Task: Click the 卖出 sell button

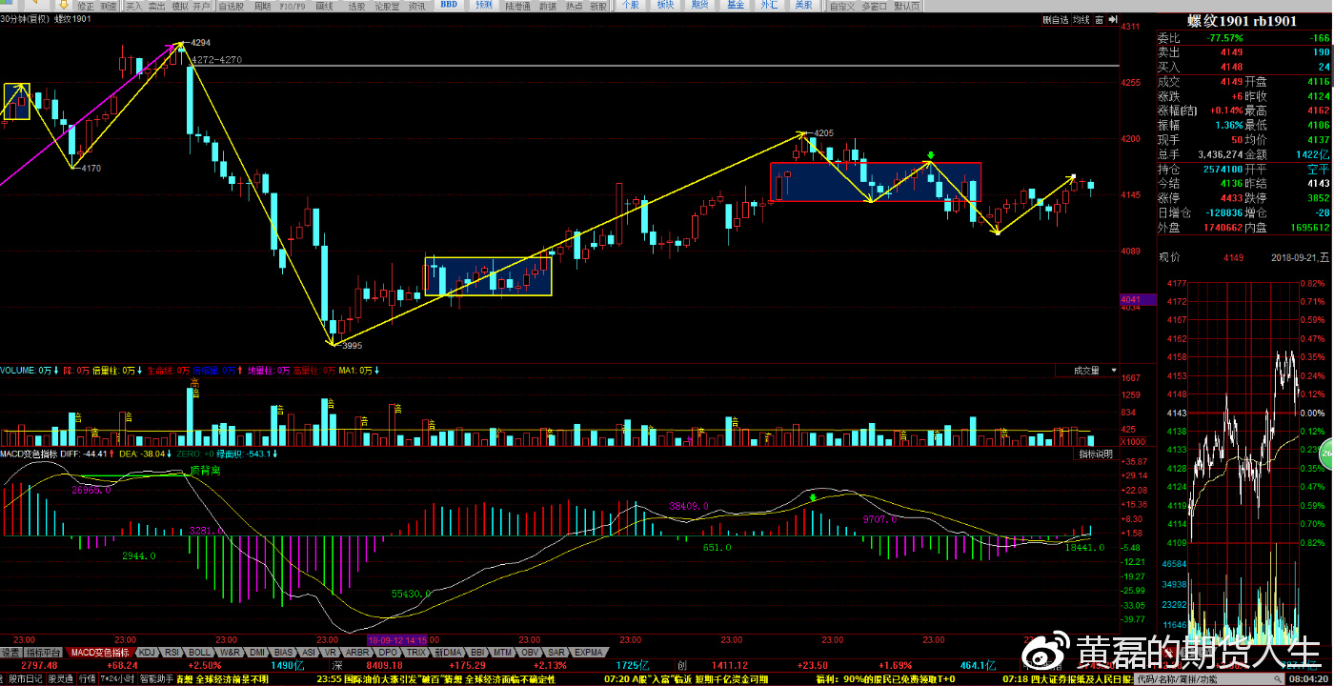Action: point(156,6)
